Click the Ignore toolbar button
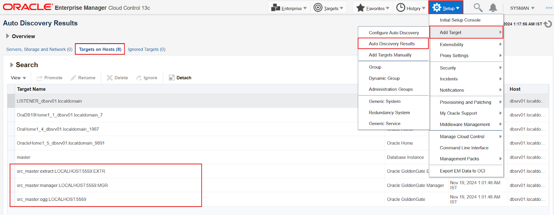 point(147,78)
